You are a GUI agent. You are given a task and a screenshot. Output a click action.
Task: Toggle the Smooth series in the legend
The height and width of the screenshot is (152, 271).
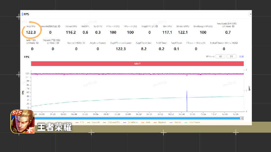[x=95, y=123]
